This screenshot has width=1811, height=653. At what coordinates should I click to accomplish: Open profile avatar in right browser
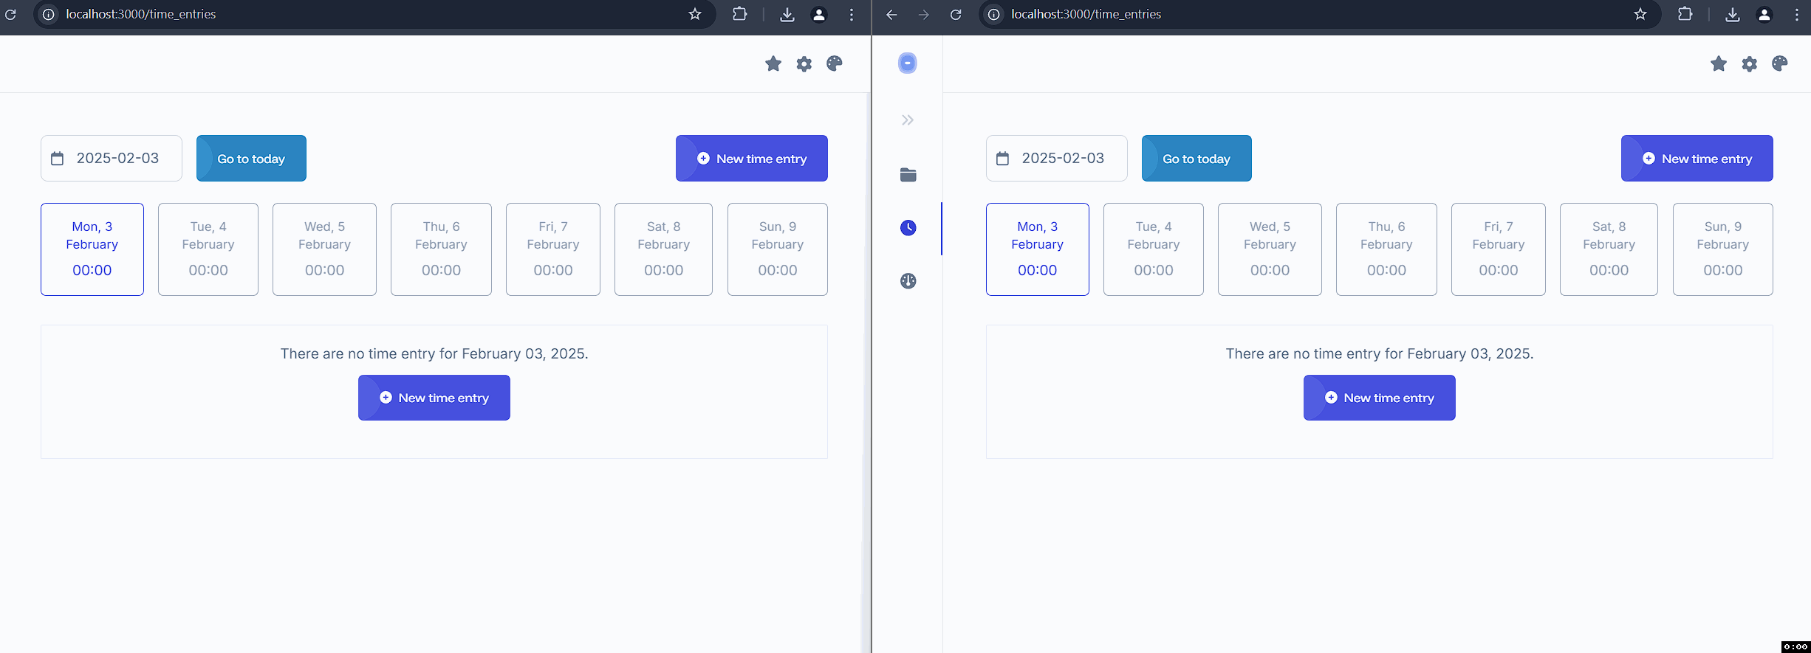pyautogui.click(x=1764, y=14)
